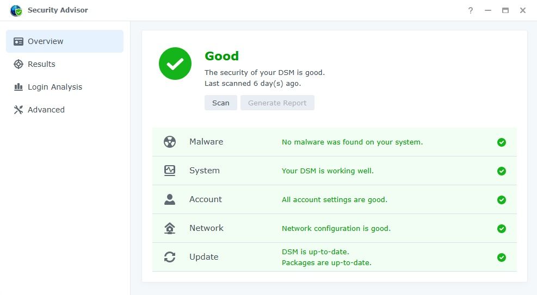Click the Malware radiation icon
Viewport: 537px width, 295px height.
pyautogui.click(x=170, y=142)
